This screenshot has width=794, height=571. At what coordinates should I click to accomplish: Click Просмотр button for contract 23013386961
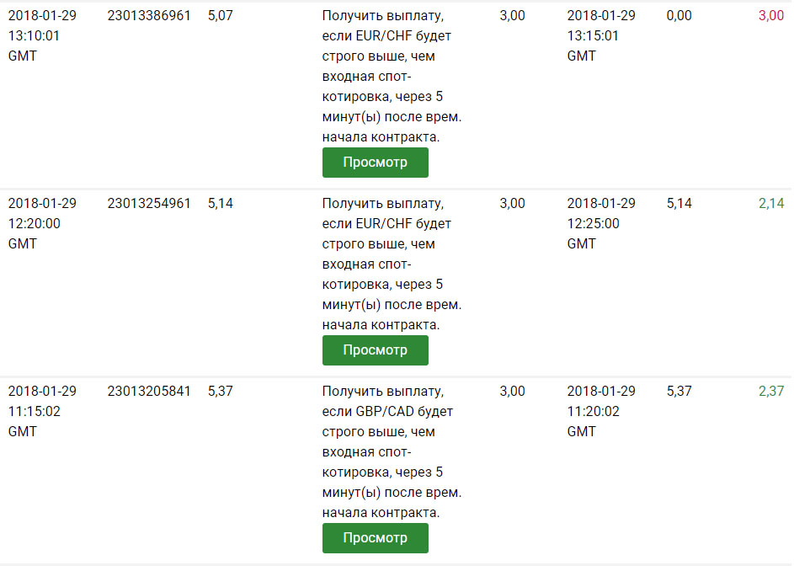[375, 163]
